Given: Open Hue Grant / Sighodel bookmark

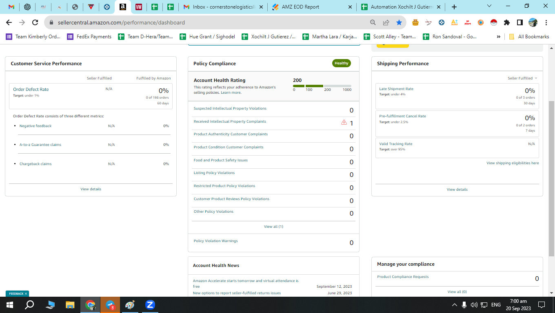Looking at the screenshot, I should tap(208, 37).
